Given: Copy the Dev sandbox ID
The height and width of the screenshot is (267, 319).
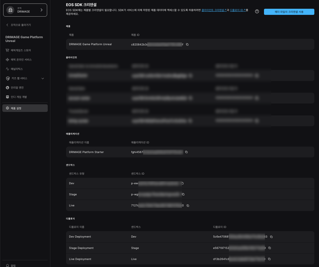Looking at the screenshot, I should pyautogui.click(x=182, y=183).
